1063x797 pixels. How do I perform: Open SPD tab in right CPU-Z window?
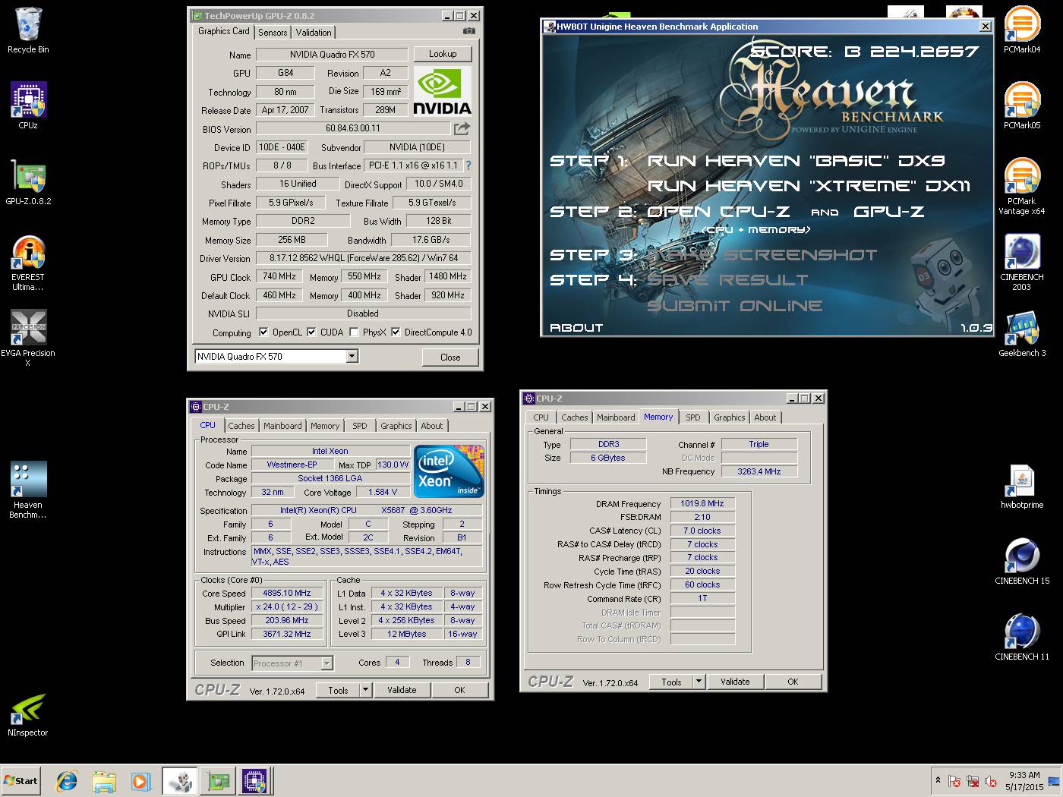click(693, 417)
